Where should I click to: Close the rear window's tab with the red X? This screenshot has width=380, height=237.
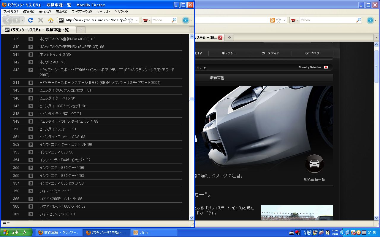tap(220, 38)
